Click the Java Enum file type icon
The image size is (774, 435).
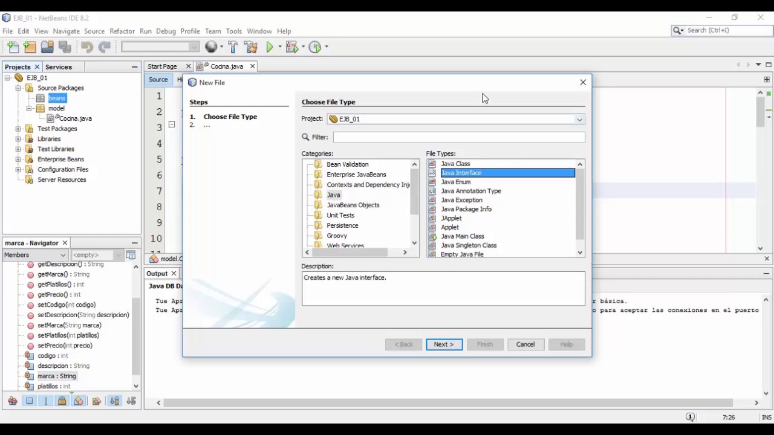[x=432, y=182]
